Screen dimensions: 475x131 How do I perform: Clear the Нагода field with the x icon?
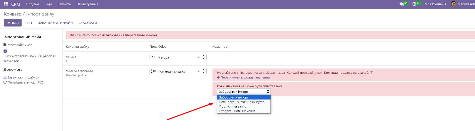pos(198,57)
